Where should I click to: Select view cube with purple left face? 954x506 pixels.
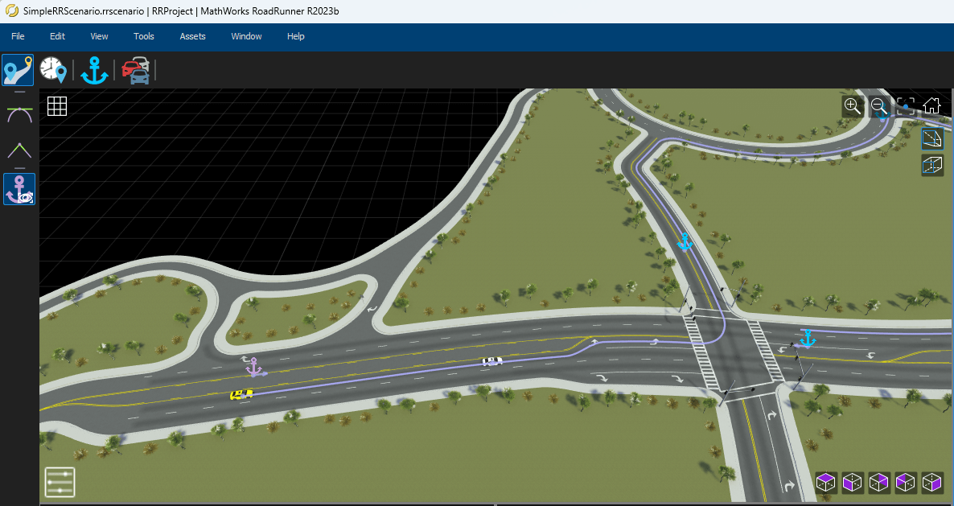pos(853,483)
